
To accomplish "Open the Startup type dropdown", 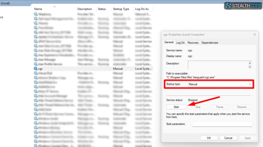I will click(220, 84).
